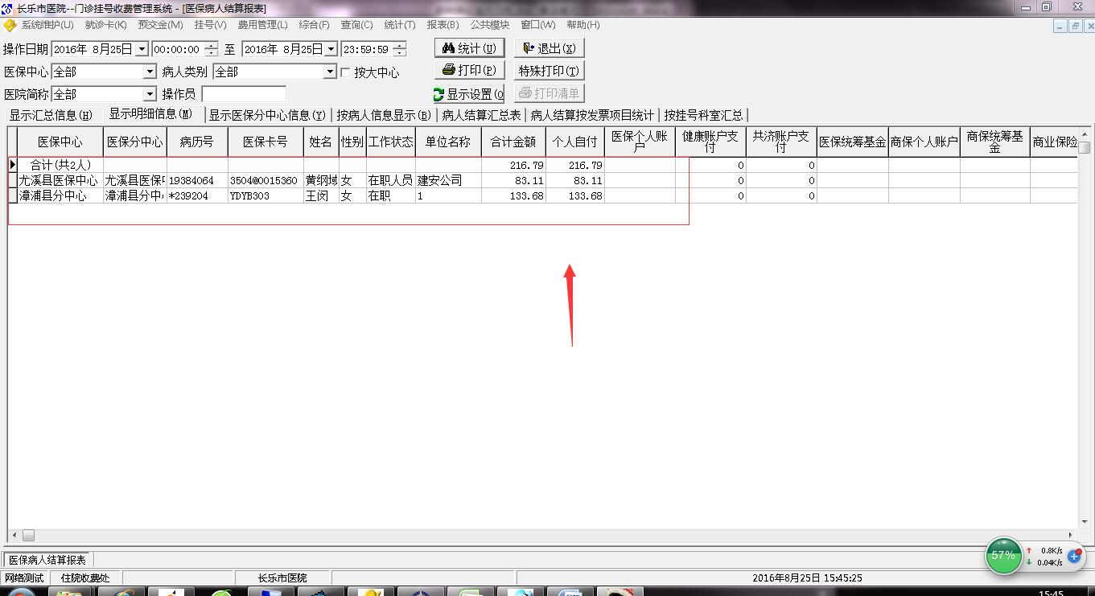This screenshot has height=596, width=1095.
Task: Toggle the 按大中心 checkbox
Action: [346, 72]
